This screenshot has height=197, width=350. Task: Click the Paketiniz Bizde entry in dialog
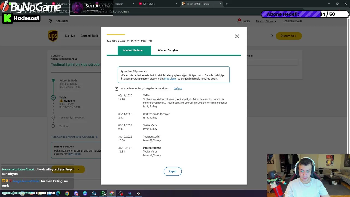coord(152,148)
